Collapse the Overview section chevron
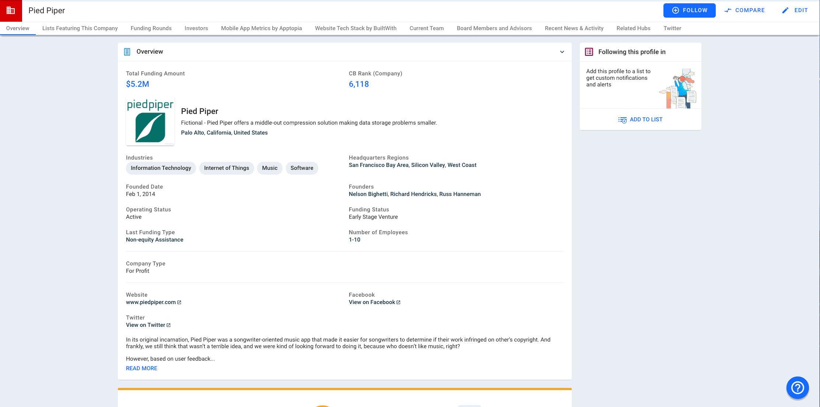This screenshot has width=820, height=407. 562,52
